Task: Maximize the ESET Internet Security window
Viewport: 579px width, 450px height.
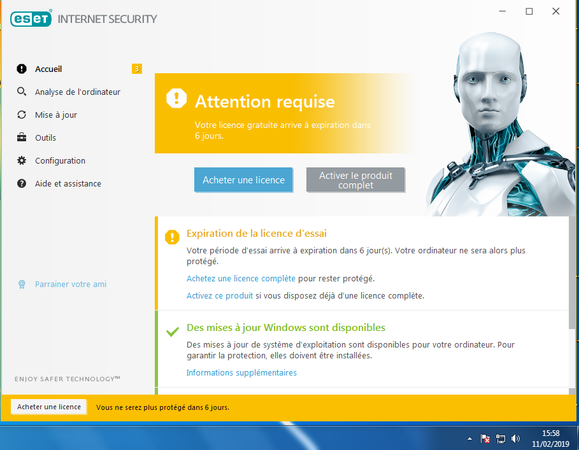Action: click(x=529, y=11)
